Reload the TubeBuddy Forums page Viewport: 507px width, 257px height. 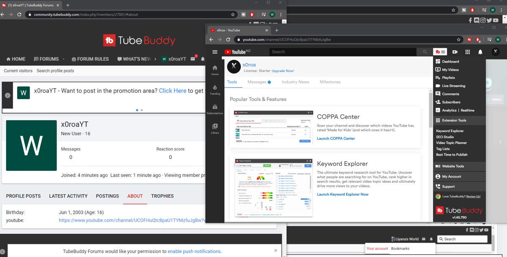(20, 14)
